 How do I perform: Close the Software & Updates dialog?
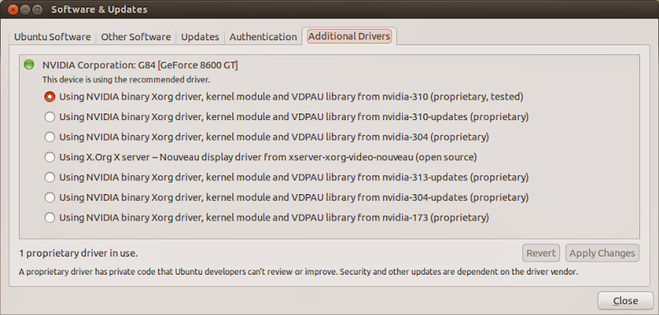[x=625, y=301]
